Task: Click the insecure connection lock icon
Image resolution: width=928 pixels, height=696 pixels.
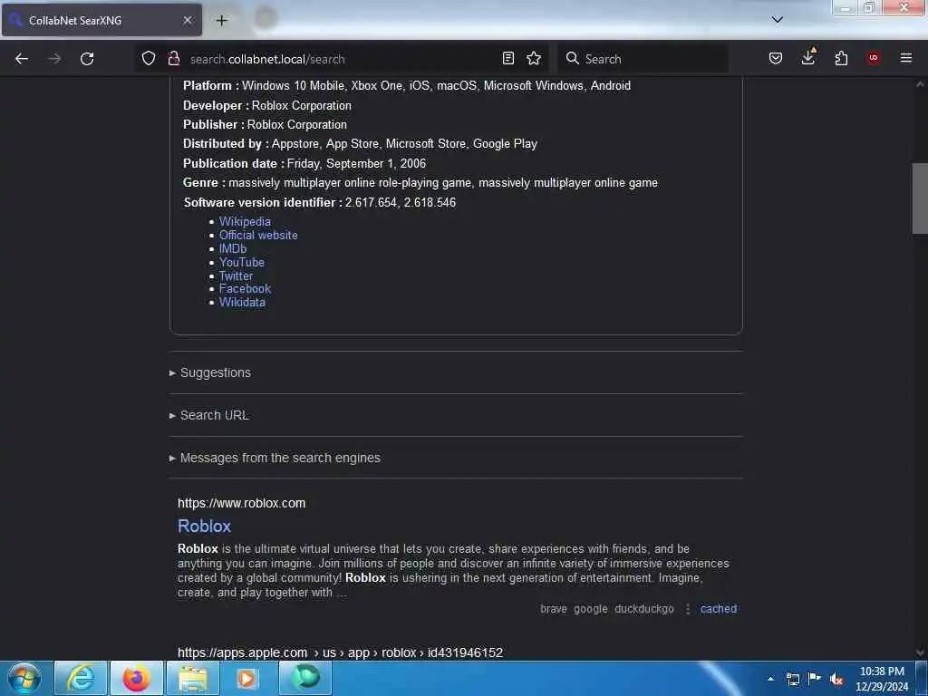Action: 173,58
